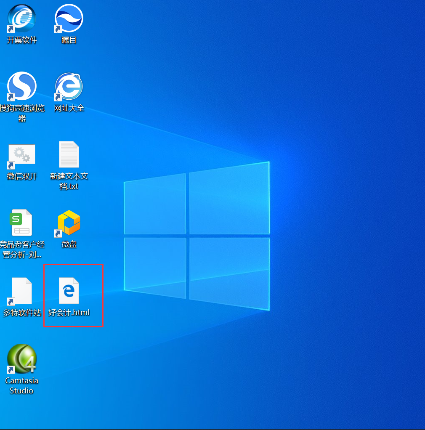Viewport: 425px width, 430px height.
Task: Click the '微信双开' text label
Action: 22,176
